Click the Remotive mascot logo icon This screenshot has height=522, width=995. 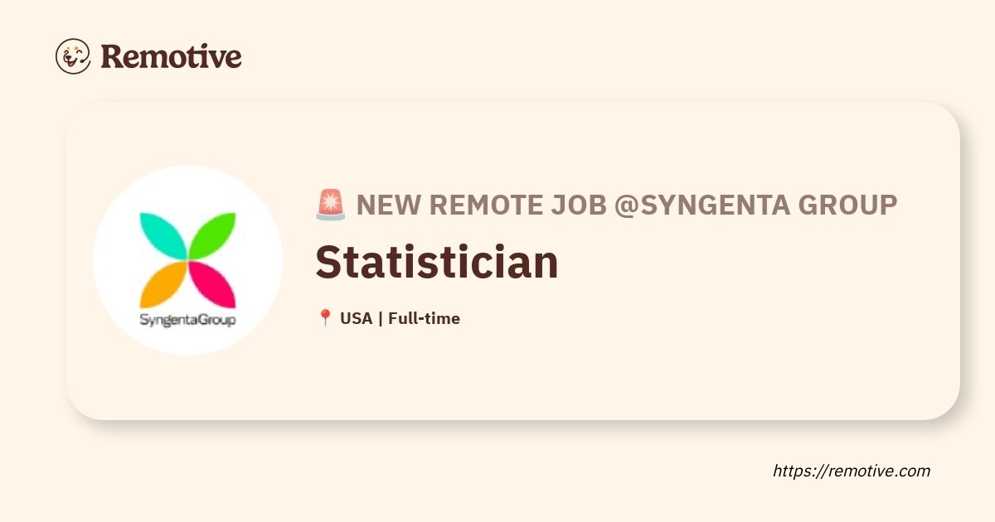[x=73, y=56]
